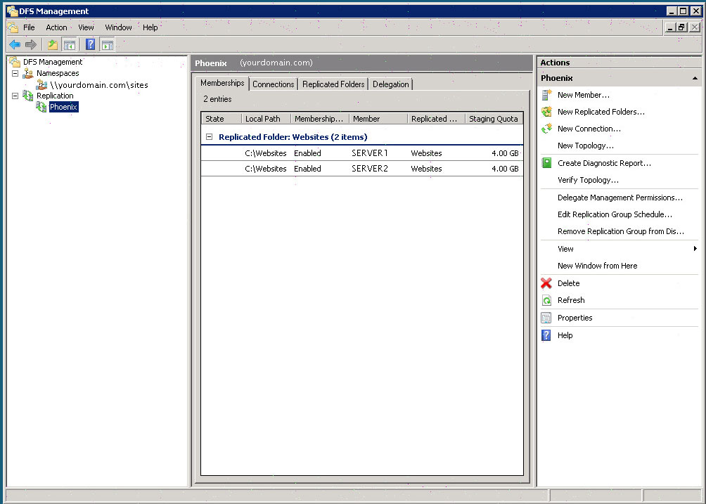
Task: Expand the View submenu arrow
Action: click(695, 248)
